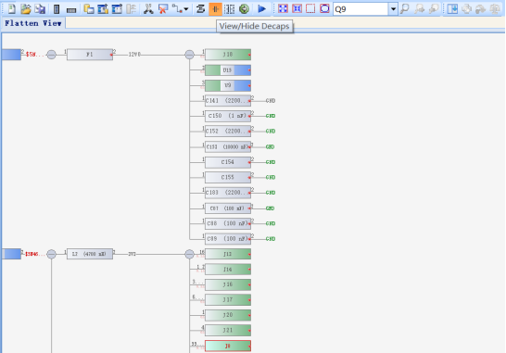506x353 pixels.
Task: Collapse the circle node left of J18
Action: [189, 55]
